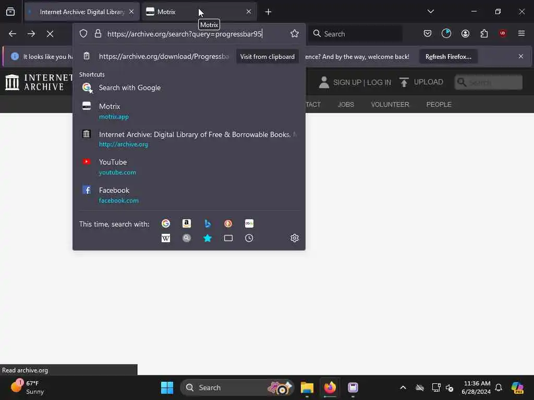Switch to the Internet Archive tab
The image size is (534, 400).
82,12
